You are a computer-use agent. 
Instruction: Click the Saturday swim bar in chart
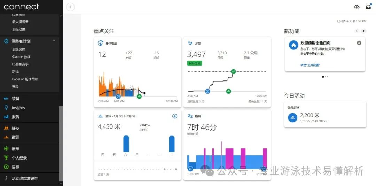pyautogui.click(x=126, y=144)
